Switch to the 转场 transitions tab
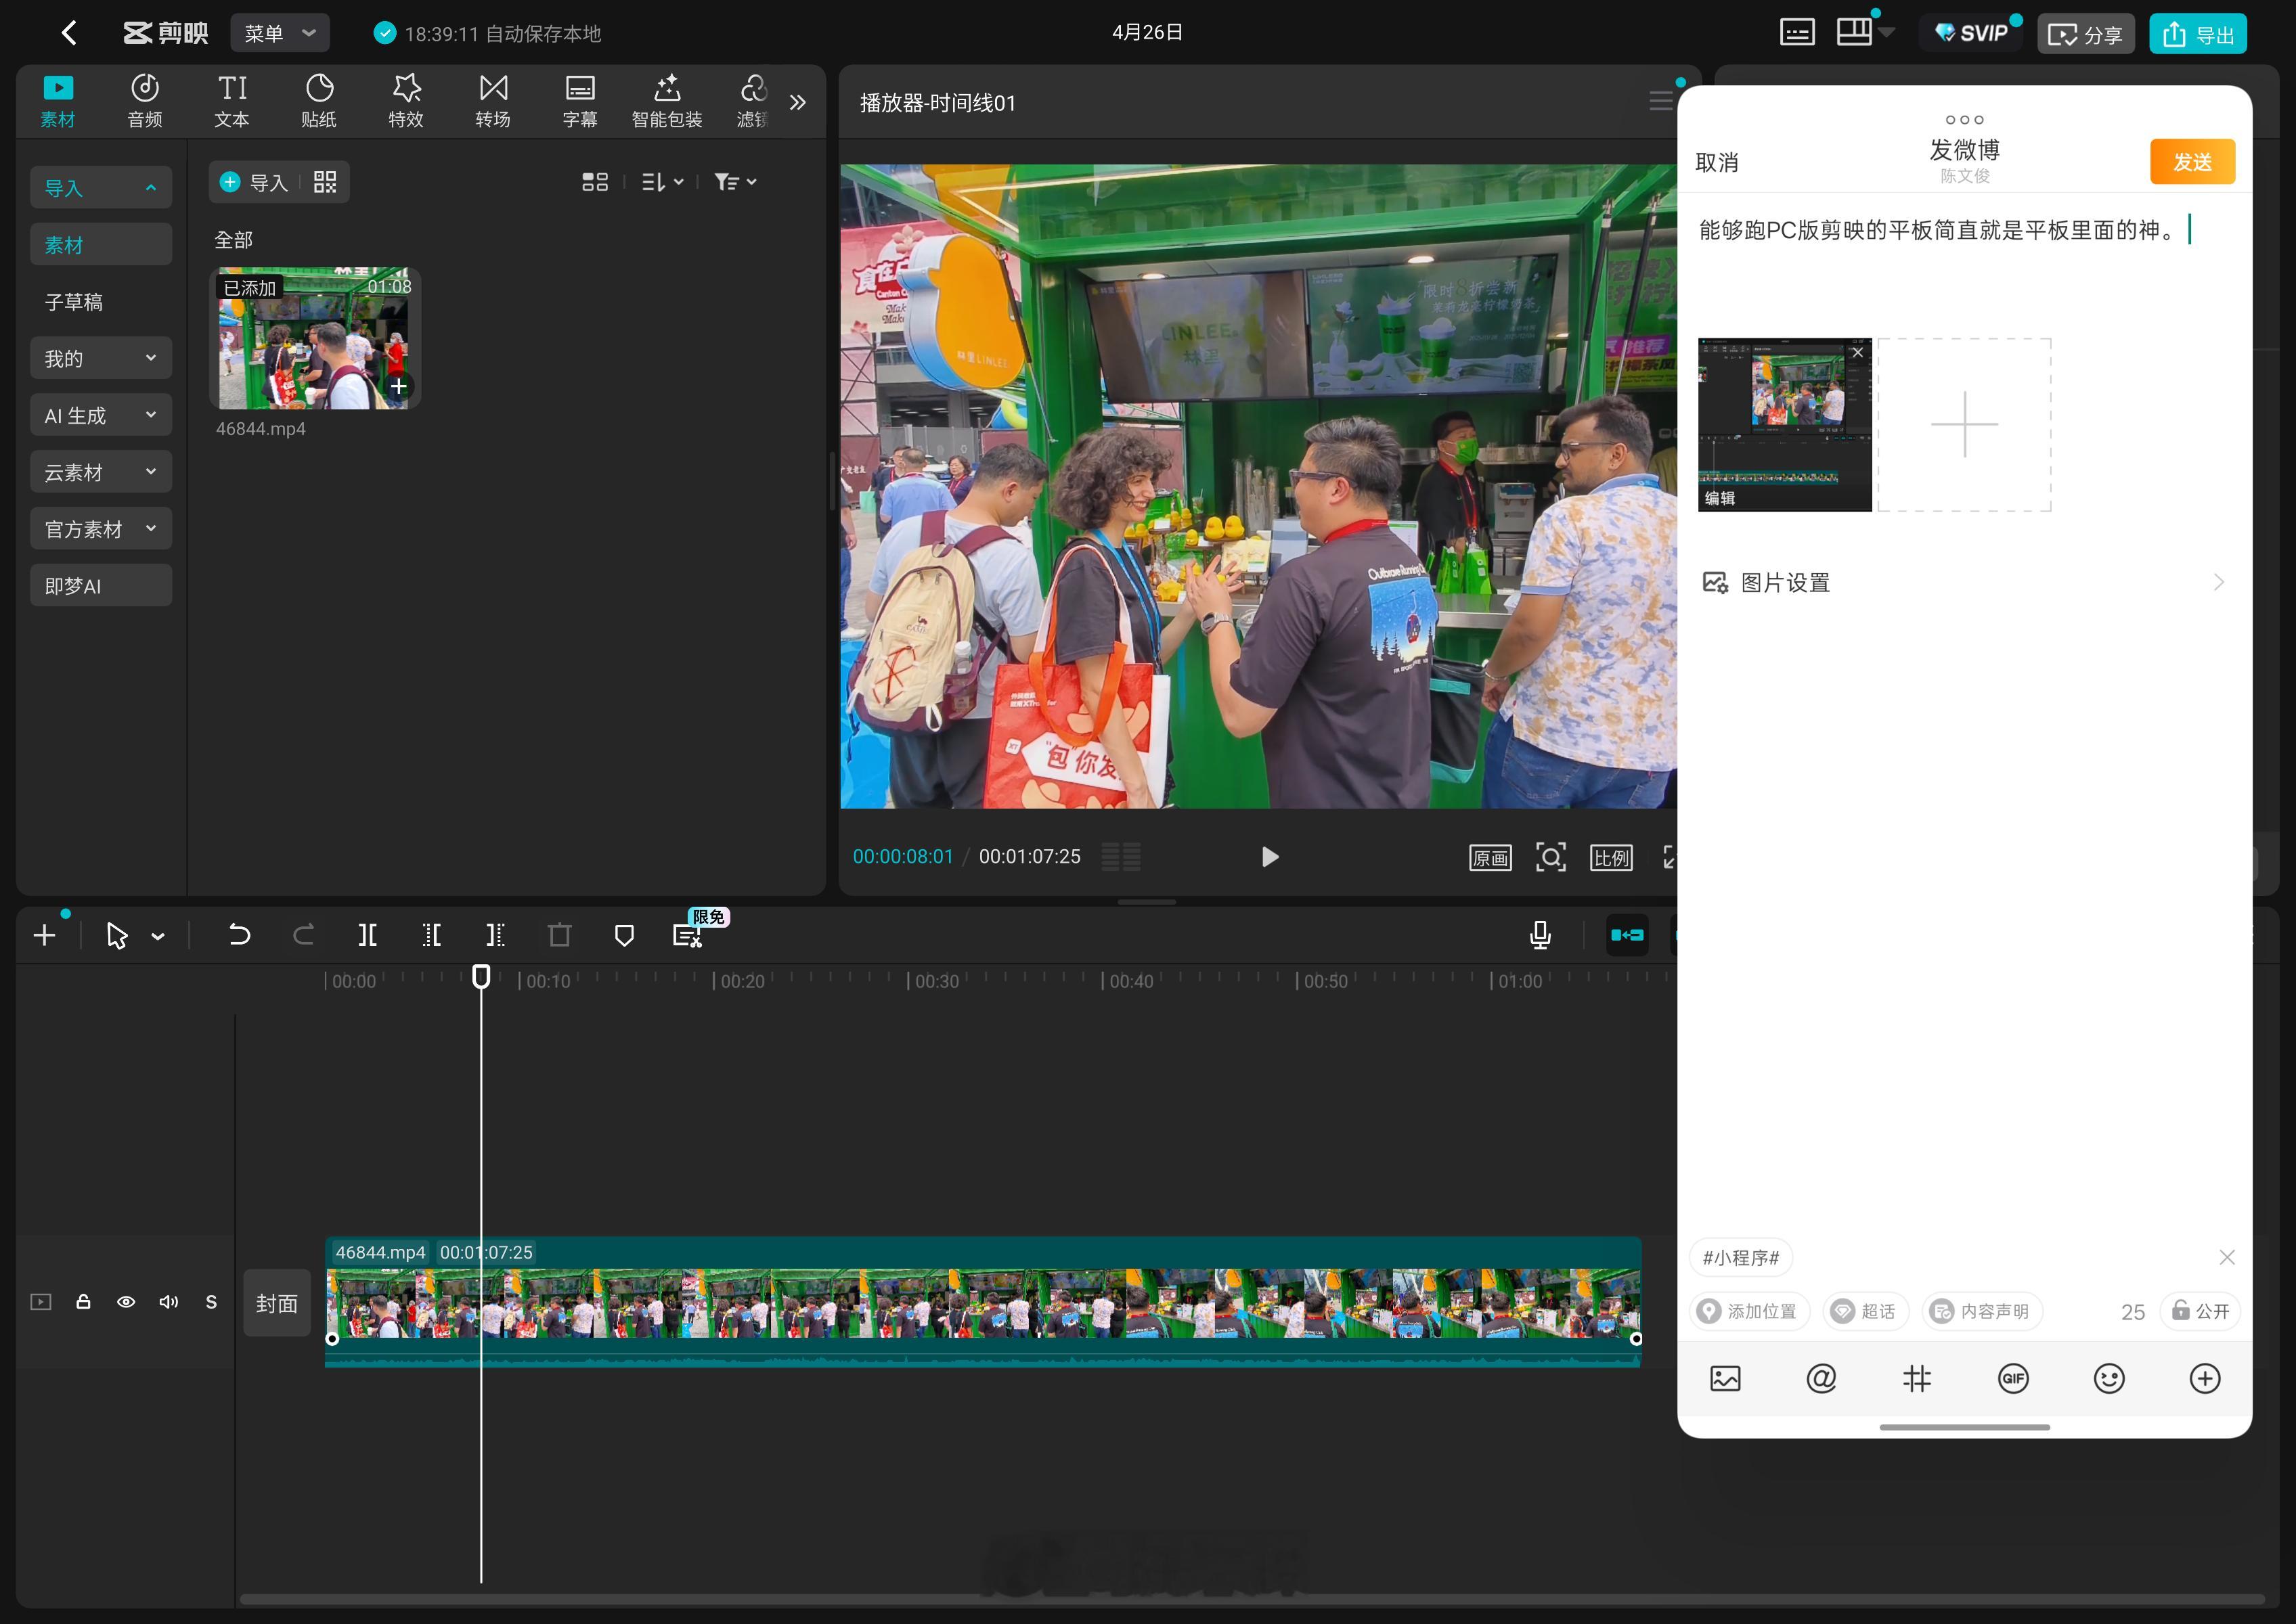The height and width of the screenshot is (1624, 2296). coord(492,101)
